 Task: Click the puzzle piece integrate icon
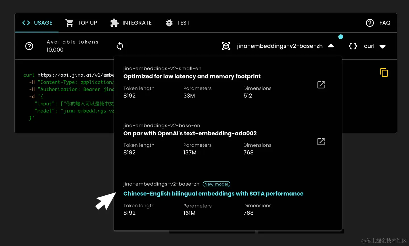114,23
